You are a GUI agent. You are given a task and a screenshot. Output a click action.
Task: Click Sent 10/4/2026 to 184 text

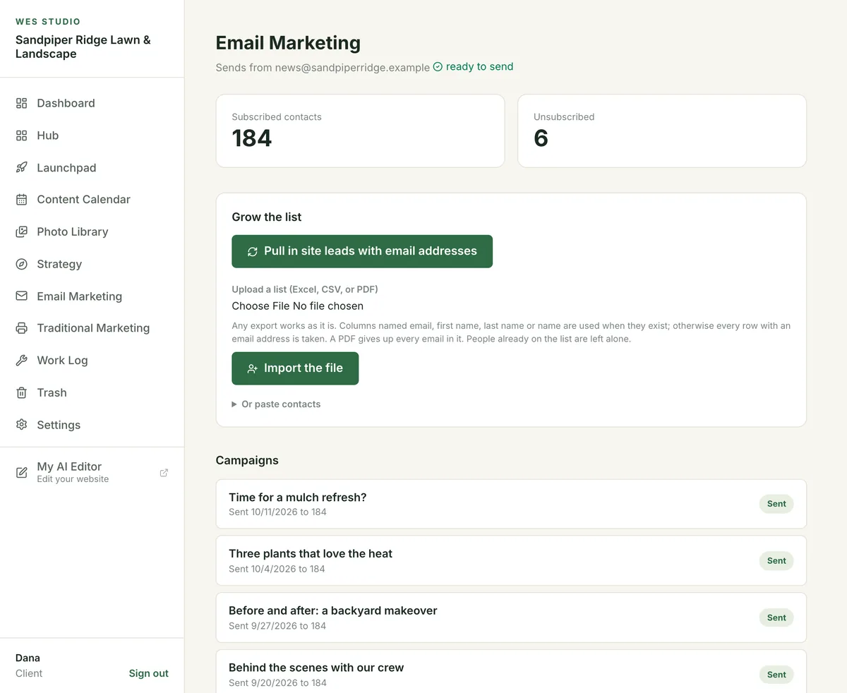click(x=277, y=569)
